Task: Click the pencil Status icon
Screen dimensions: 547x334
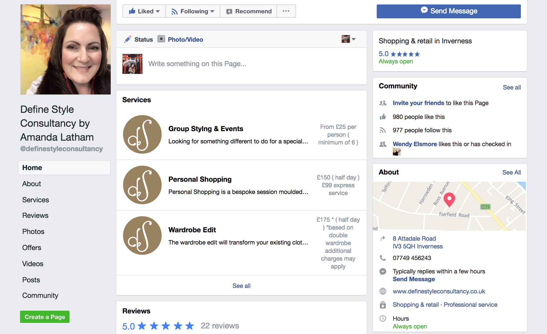Action: coord(128,39)
